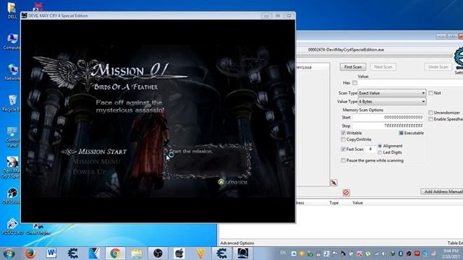Enable the CopyOnWrite checkbox
Screen dimensions: 463x260
click(x=343, y=139)
